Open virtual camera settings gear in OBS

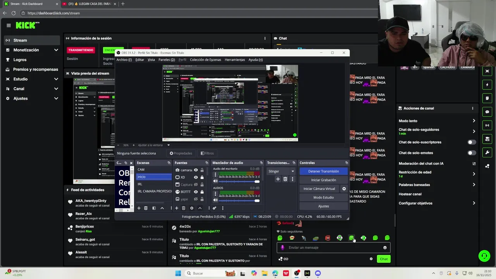click(x=344, y=189)
